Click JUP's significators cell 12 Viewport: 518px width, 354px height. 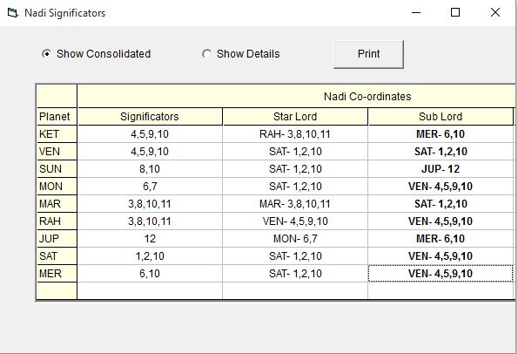(150, 239)
